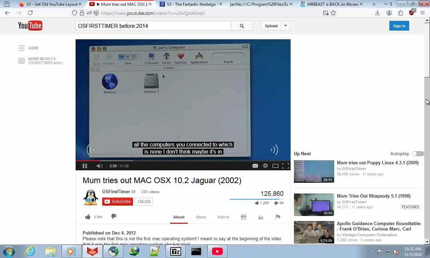Open Windows Start menu

click(9, 251)
